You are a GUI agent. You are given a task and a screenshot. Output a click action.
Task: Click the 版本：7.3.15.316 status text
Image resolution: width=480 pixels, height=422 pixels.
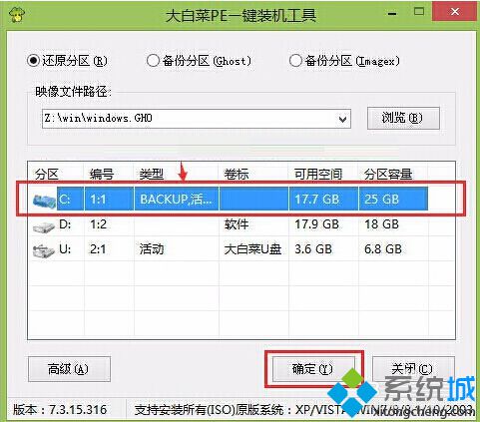(60, 410)
